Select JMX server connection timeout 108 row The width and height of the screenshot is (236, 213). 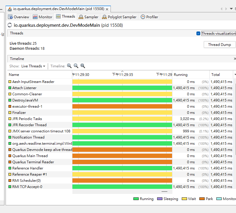pyautogui.click(x=120, y=131)
